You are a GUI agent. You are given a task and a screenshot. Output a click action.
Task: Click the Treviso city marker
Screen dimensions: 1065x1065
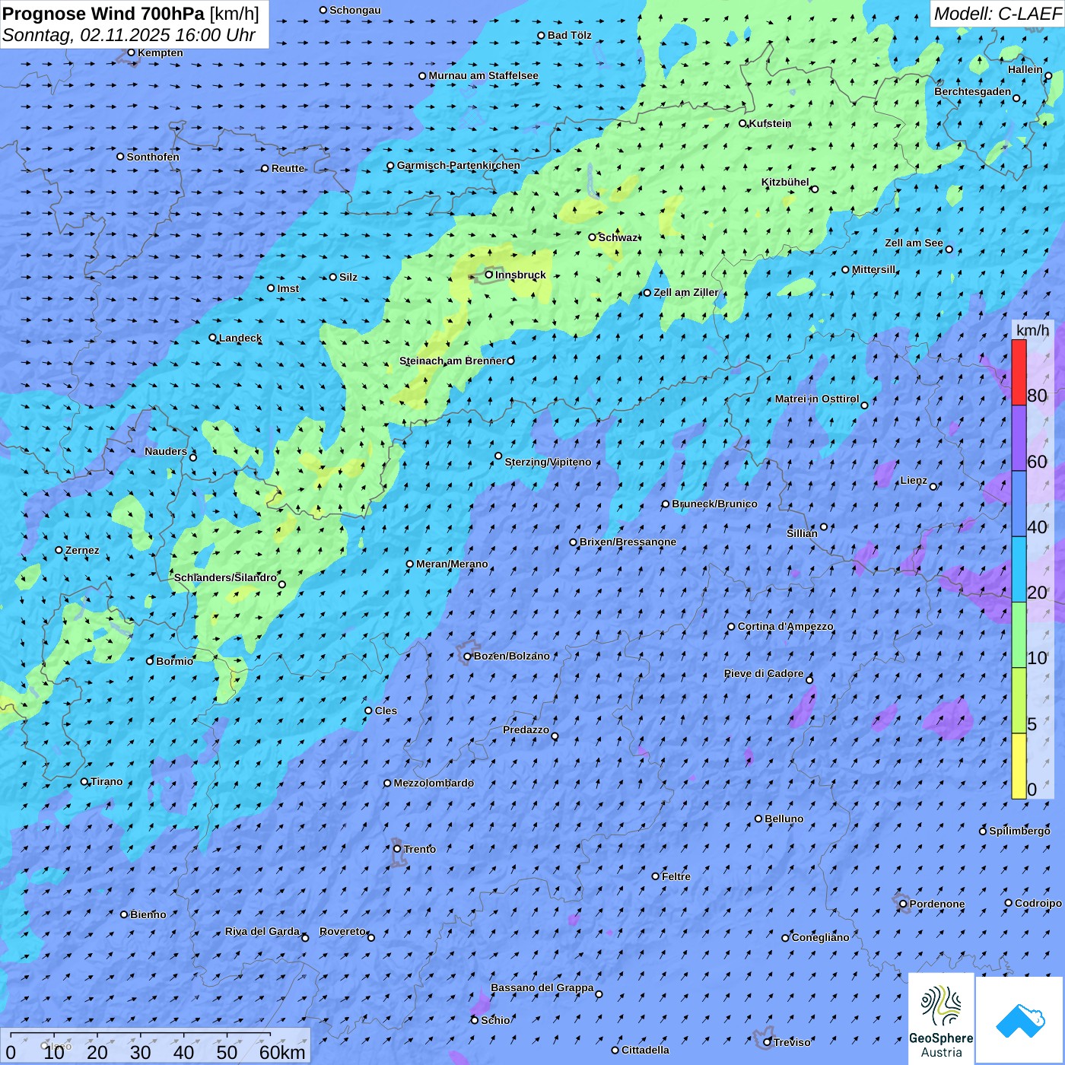tap(767, 1042)
